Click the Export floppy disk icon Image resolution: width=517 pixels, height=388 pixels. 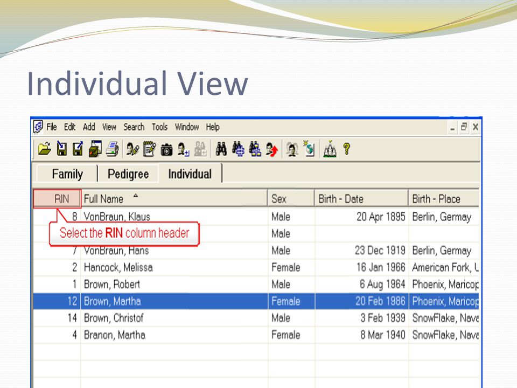(x=78, y=149)
